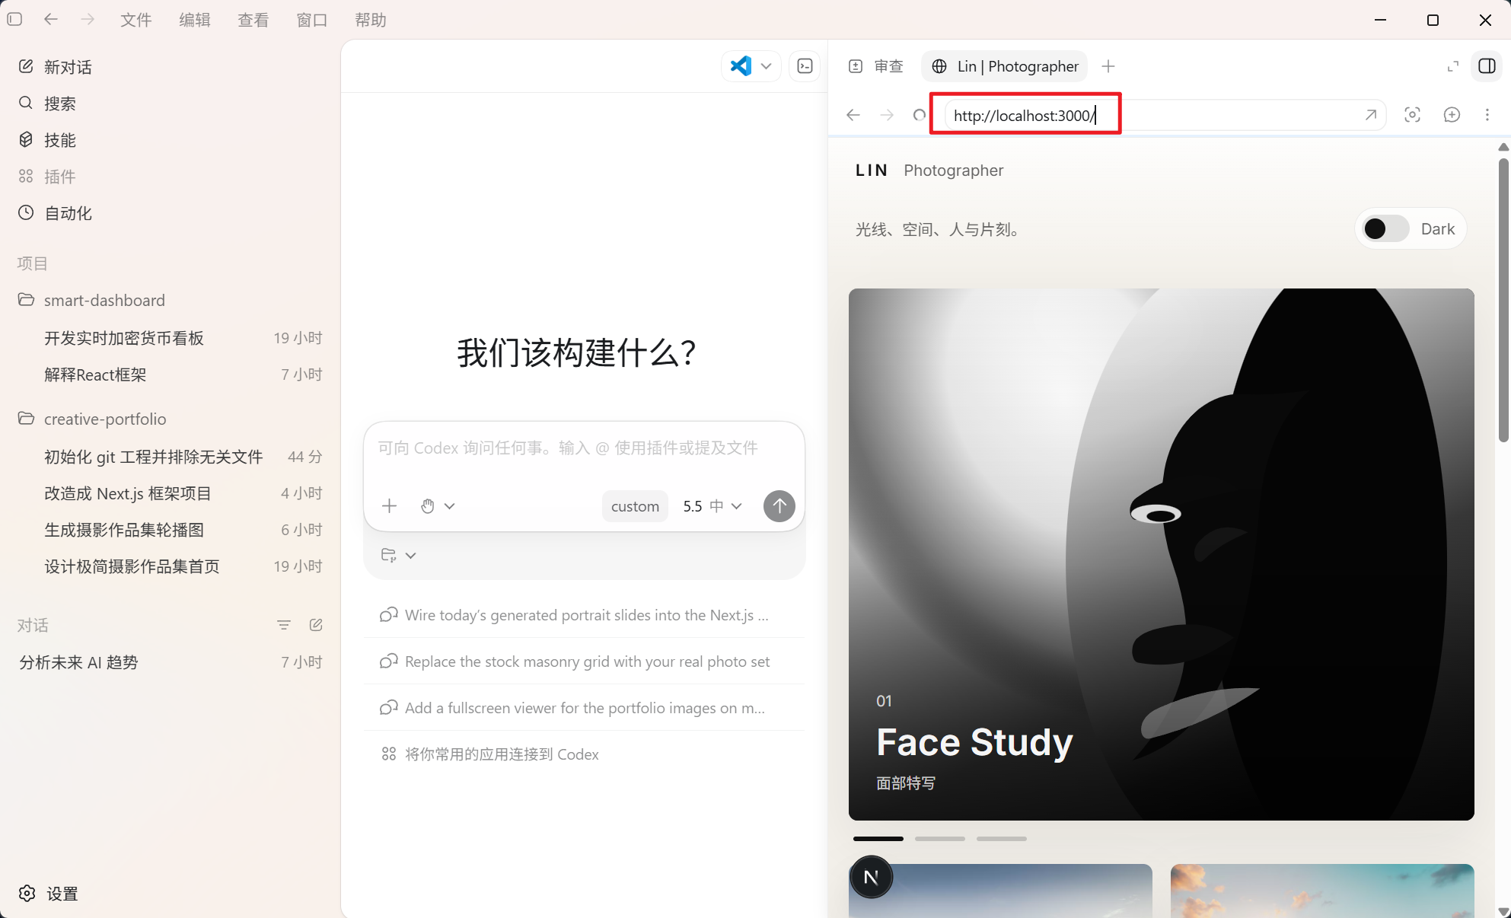Send the message with the arrow button

click(x=779, y=506)
